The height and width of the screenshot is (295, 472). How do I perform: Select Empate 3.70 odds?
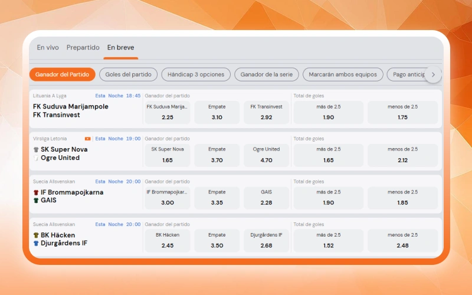click(217, 155)
